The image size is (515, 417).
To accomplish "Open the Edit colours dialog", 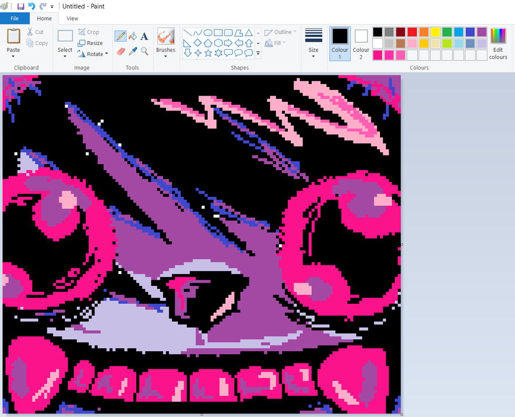I will click(x=498, y=43).
